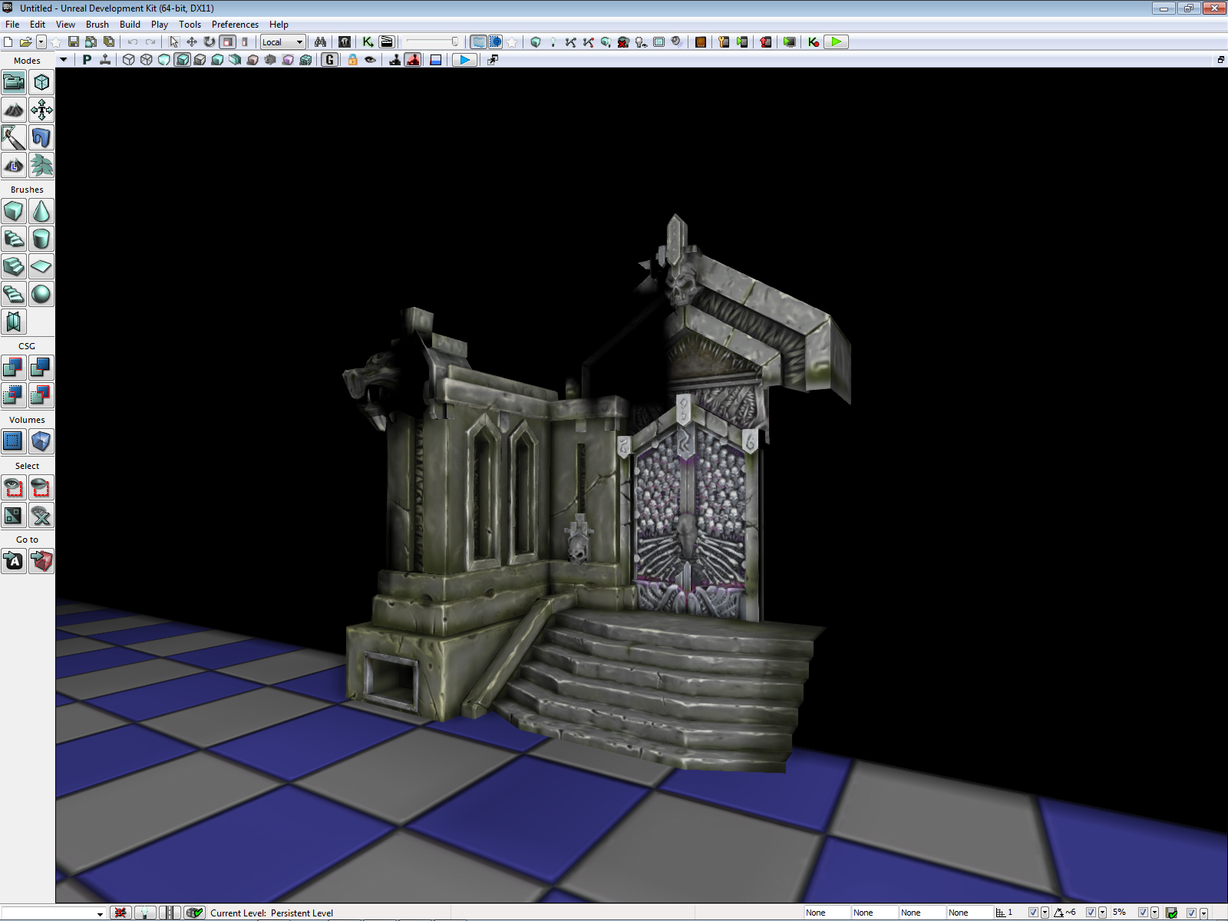Select Texture alignment mode with arrows icon
This screenshot has height=921, width=1228.
pyautogui.click(x=41, y=110)
